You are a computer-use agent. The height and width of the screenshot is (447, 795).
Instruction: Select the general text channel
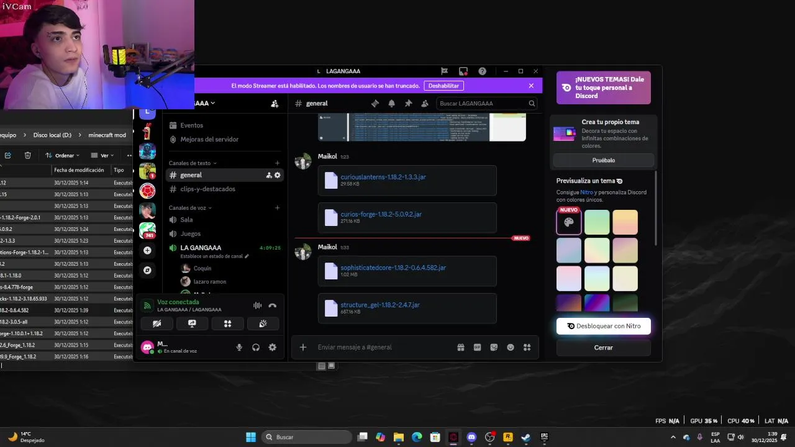tap(225, 175)
